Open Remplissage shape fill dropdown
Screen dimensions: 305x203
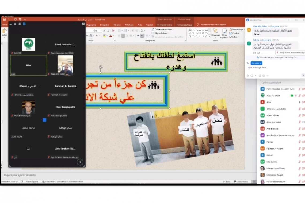tap(237, 29)
